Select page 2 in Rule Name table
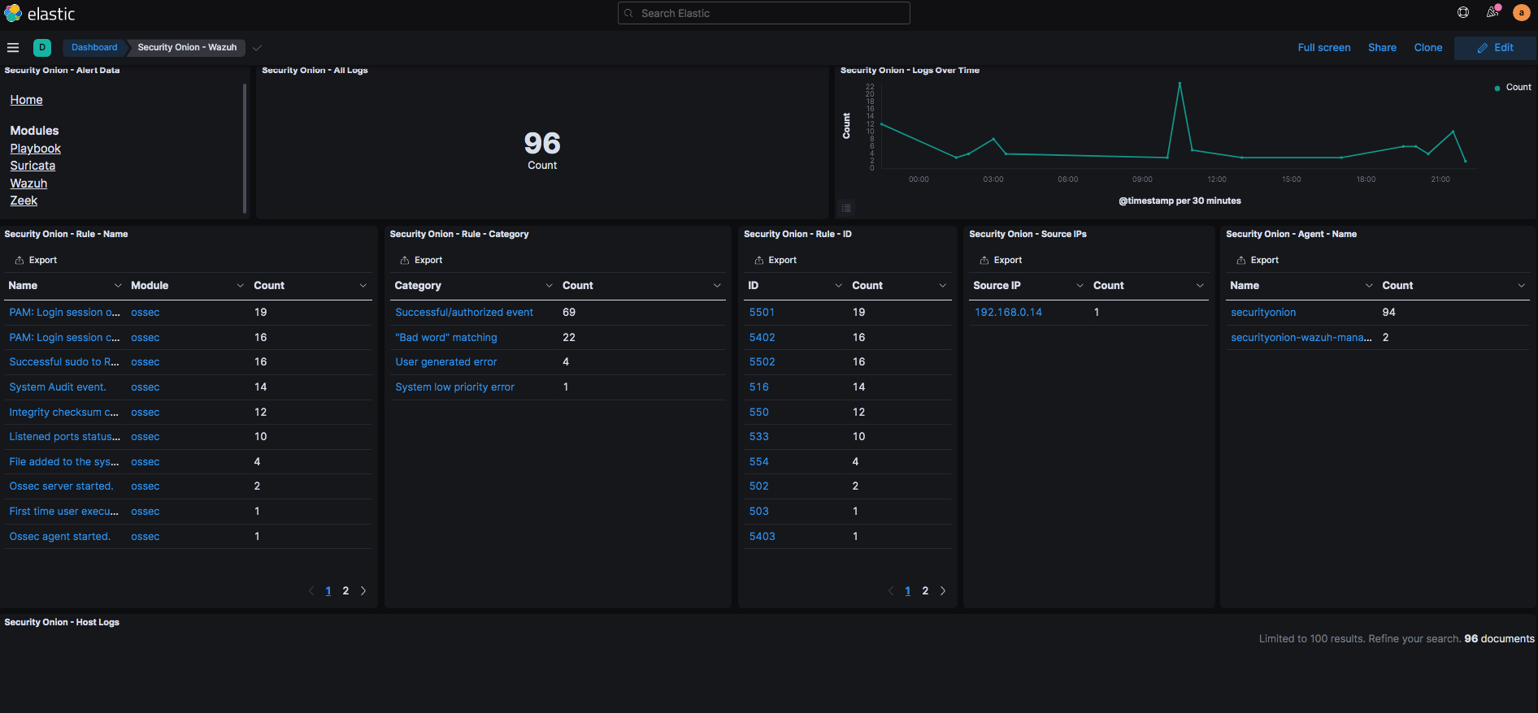 coord(345,590)
